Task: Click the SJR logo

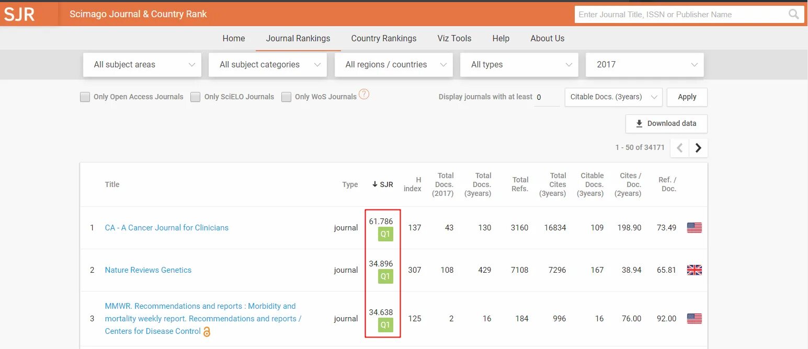Action: coord(19,14)
